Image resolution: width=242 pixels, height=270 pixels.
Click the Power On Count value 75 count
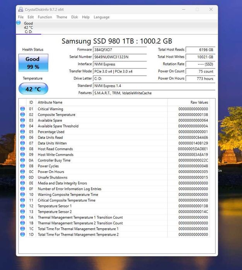201,71
